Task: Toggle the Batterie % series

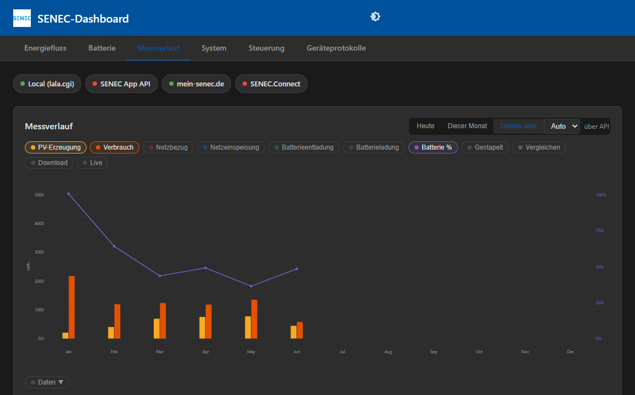Action: 433,147
